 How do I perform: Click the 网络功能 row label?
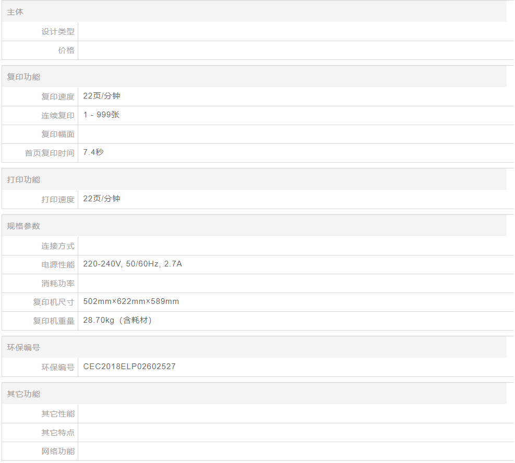(58, 452)
